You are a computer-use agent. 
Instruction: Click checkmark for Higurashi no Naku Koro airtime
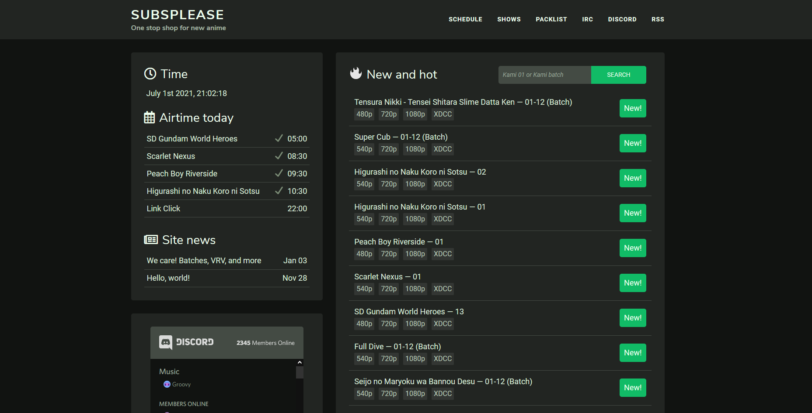(x=279, y=191)
